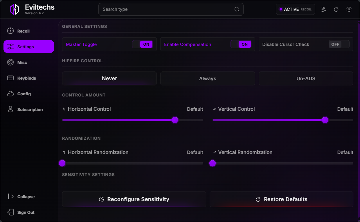
Task: Click Default beside Vertical Randomization
Action: pos(345,152)
